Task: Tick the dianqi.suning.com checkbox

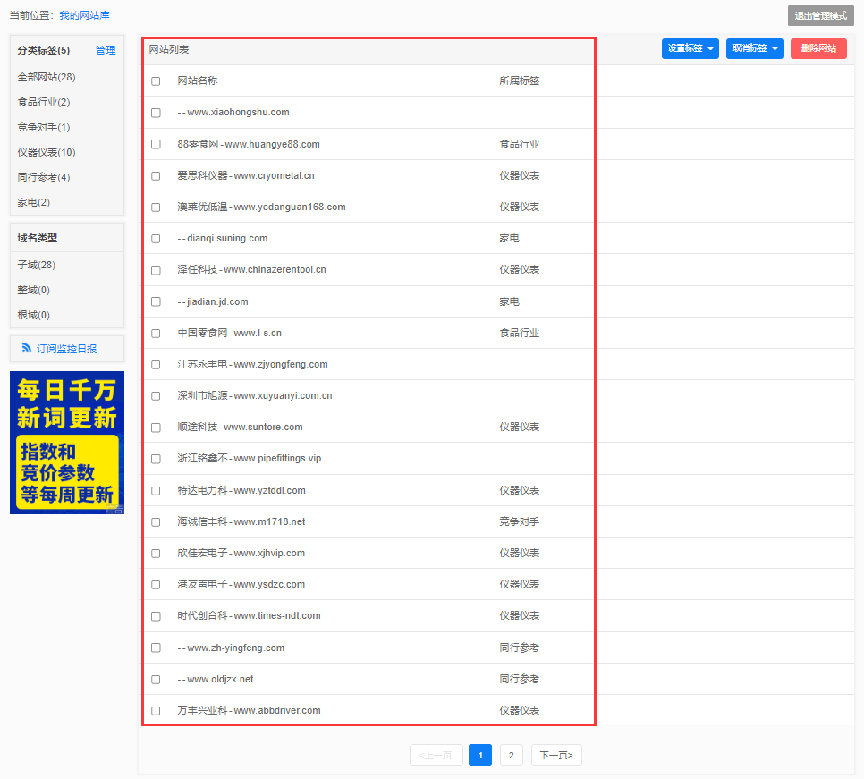Action: click(x=156, y=239)
